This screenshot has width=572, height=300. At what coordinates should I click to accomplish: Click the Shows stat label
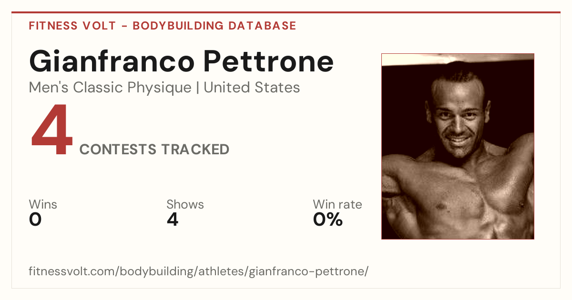[x=185, y=205]
